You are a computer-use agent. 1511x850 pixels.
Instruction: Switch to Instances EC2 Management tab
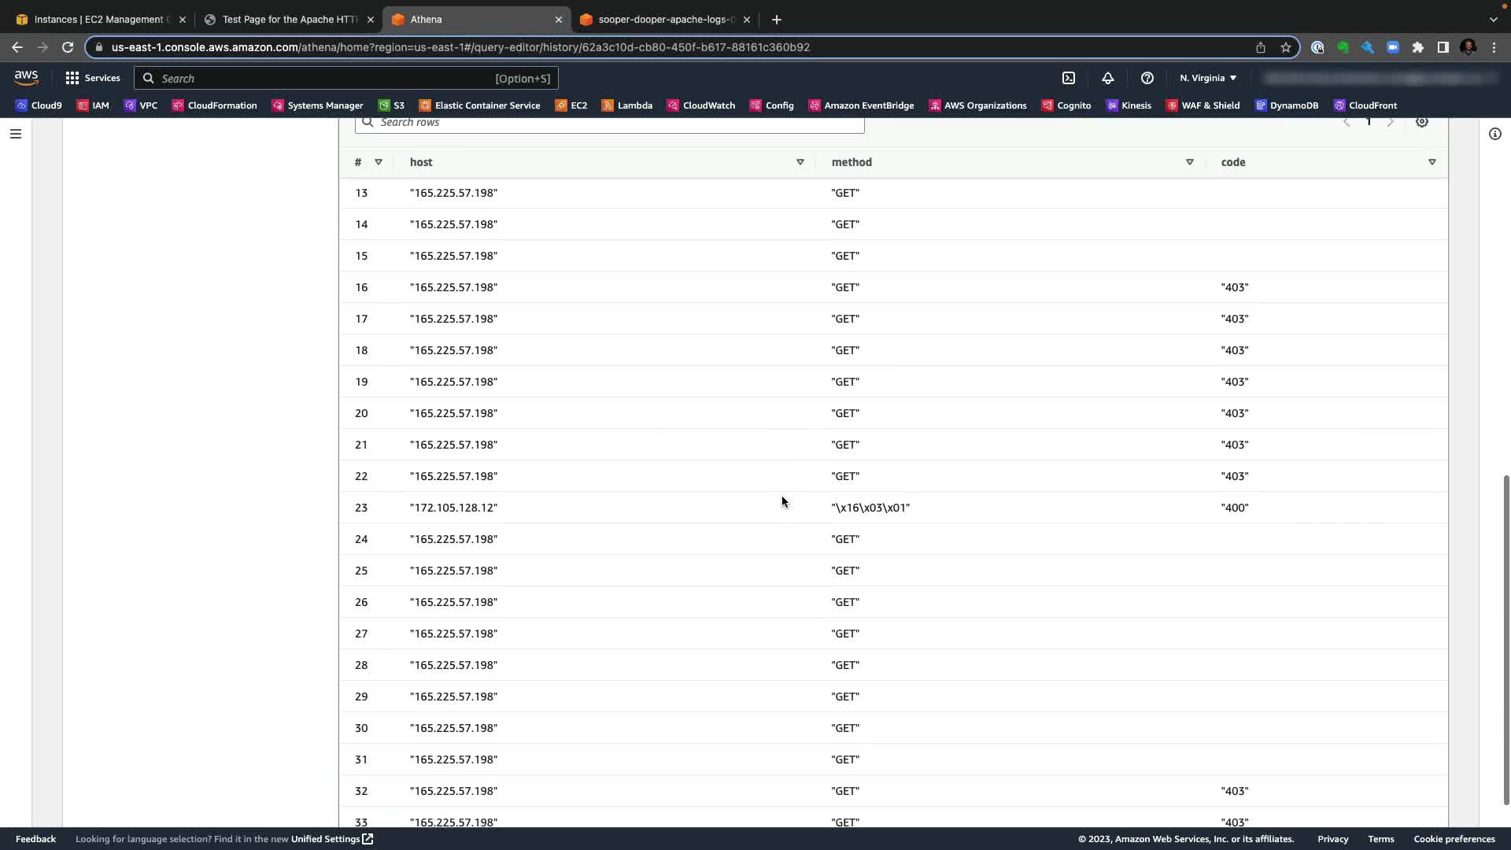(98, 20)
